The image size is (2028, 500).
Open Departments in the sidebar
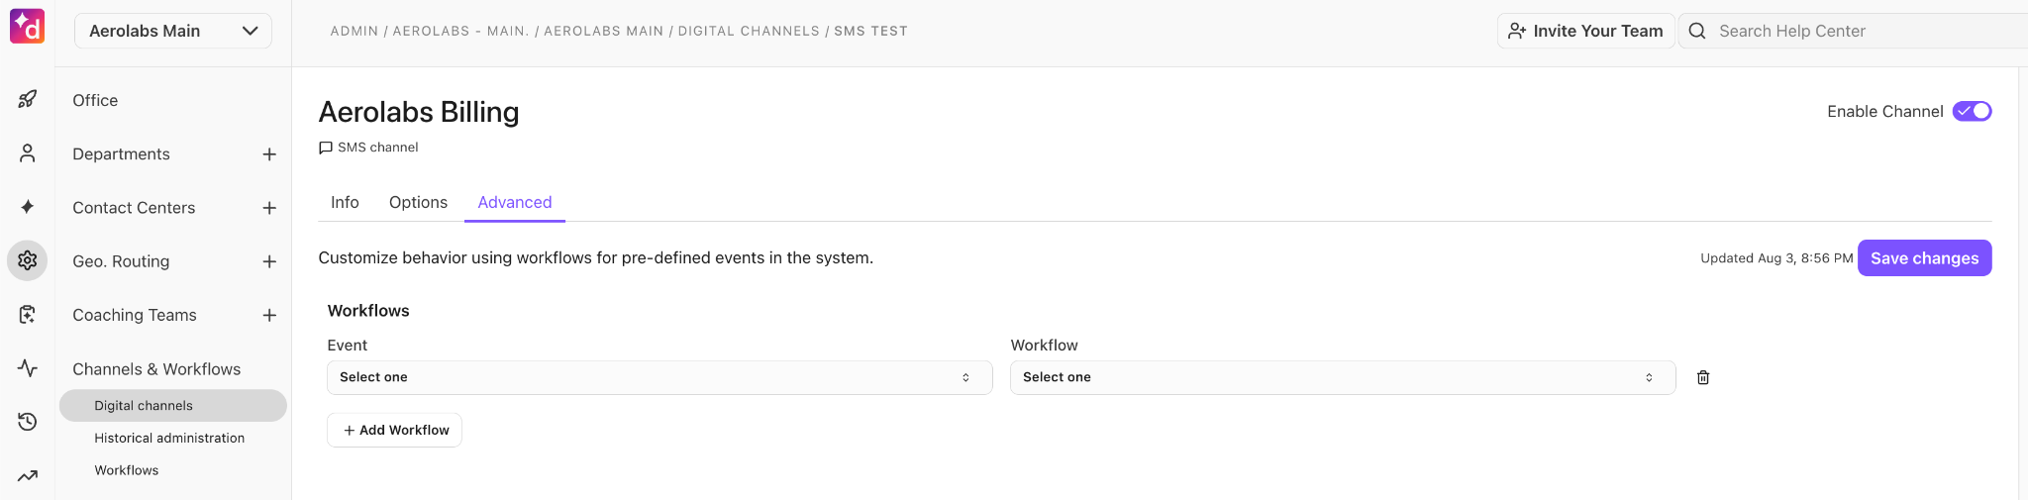click(x=121, y=153)
